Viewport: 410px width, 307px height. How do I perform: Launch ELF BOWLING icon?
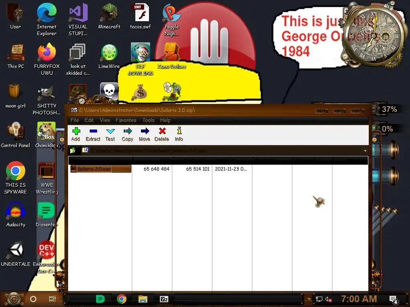(141, 59)
